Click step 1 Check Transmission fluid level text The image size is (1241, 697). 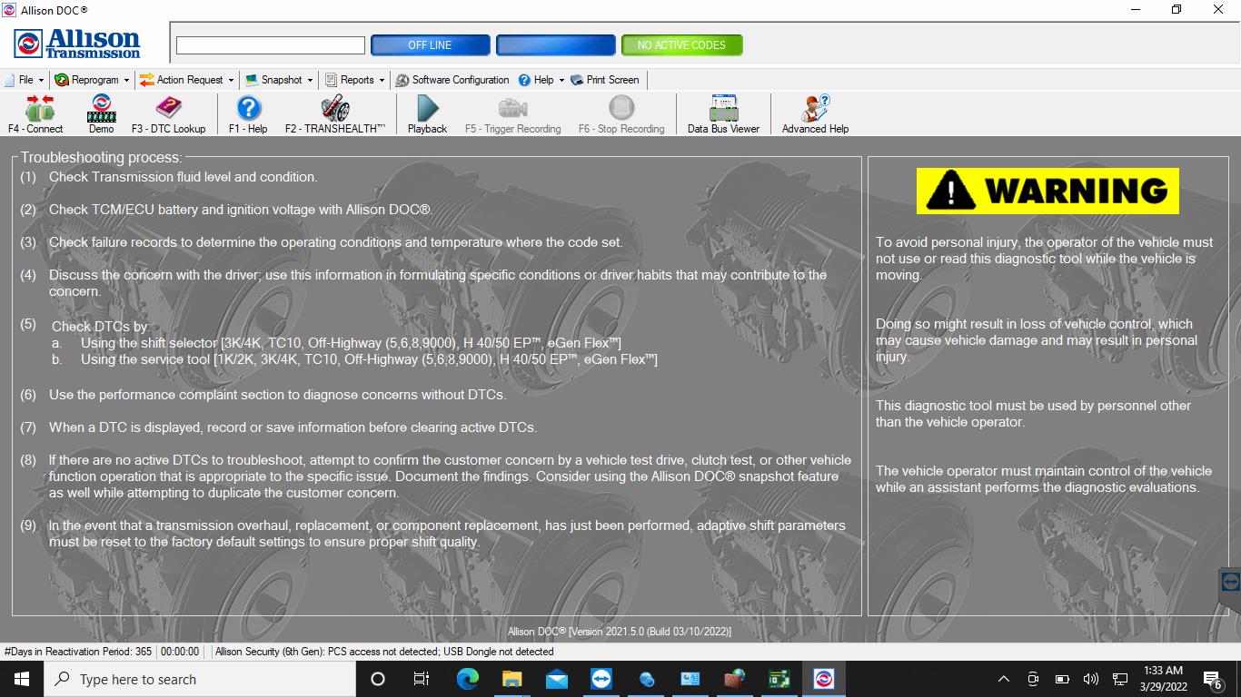click(x=183, y=177)
